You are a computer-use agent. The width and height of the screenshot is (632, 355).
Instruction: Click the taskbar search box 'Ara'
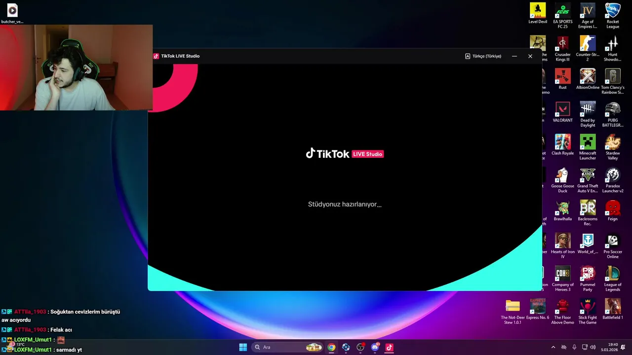tap(288, 347)
